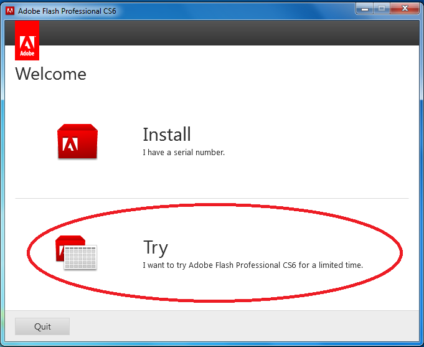Click the "I want to try Adobe Flash Professional CS6" text
424x347 pixels.
point(220,265)
